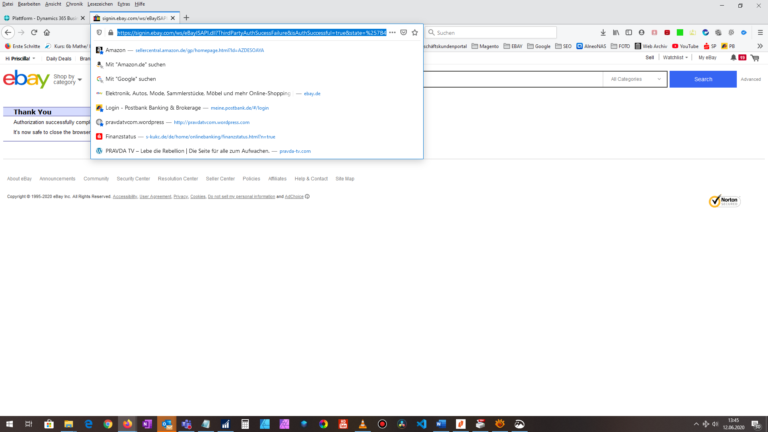The width and height of the screenshot is (768, 432).
Task: Open the Daily Deals link
Action: coord(59,58)
